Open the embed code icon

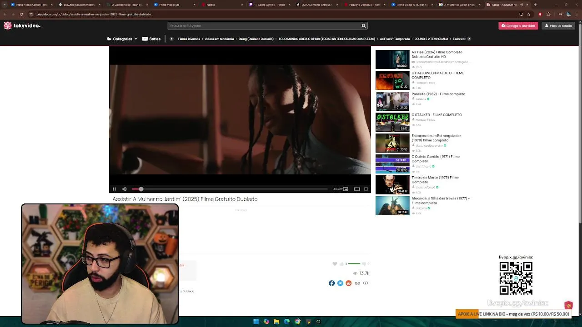coord(366,283)
